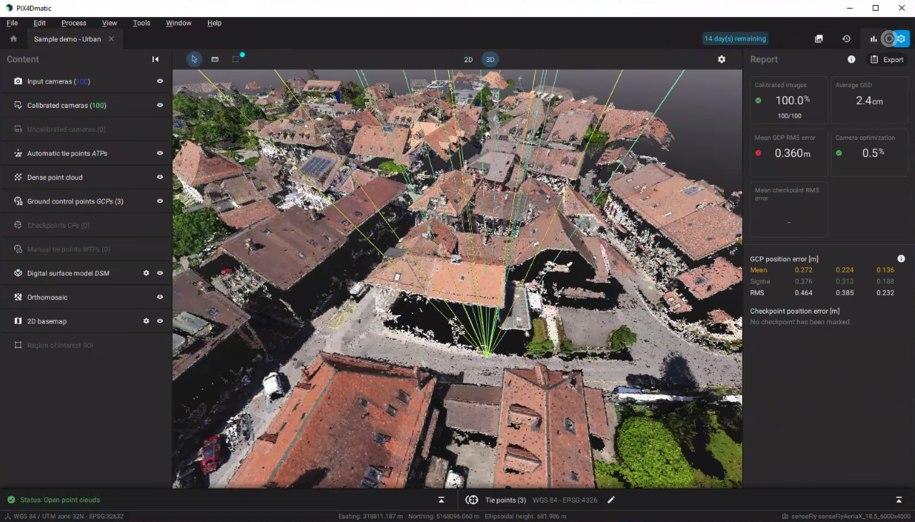
Task: Open the image gallery panel icon
Action: pyautogui.click(x=819, y=39)
